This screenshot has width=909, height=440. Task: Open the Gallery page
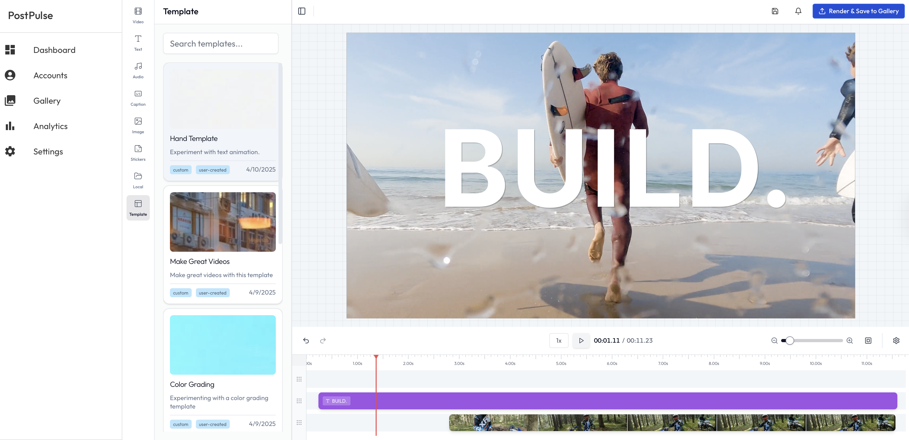coord(47,101)
